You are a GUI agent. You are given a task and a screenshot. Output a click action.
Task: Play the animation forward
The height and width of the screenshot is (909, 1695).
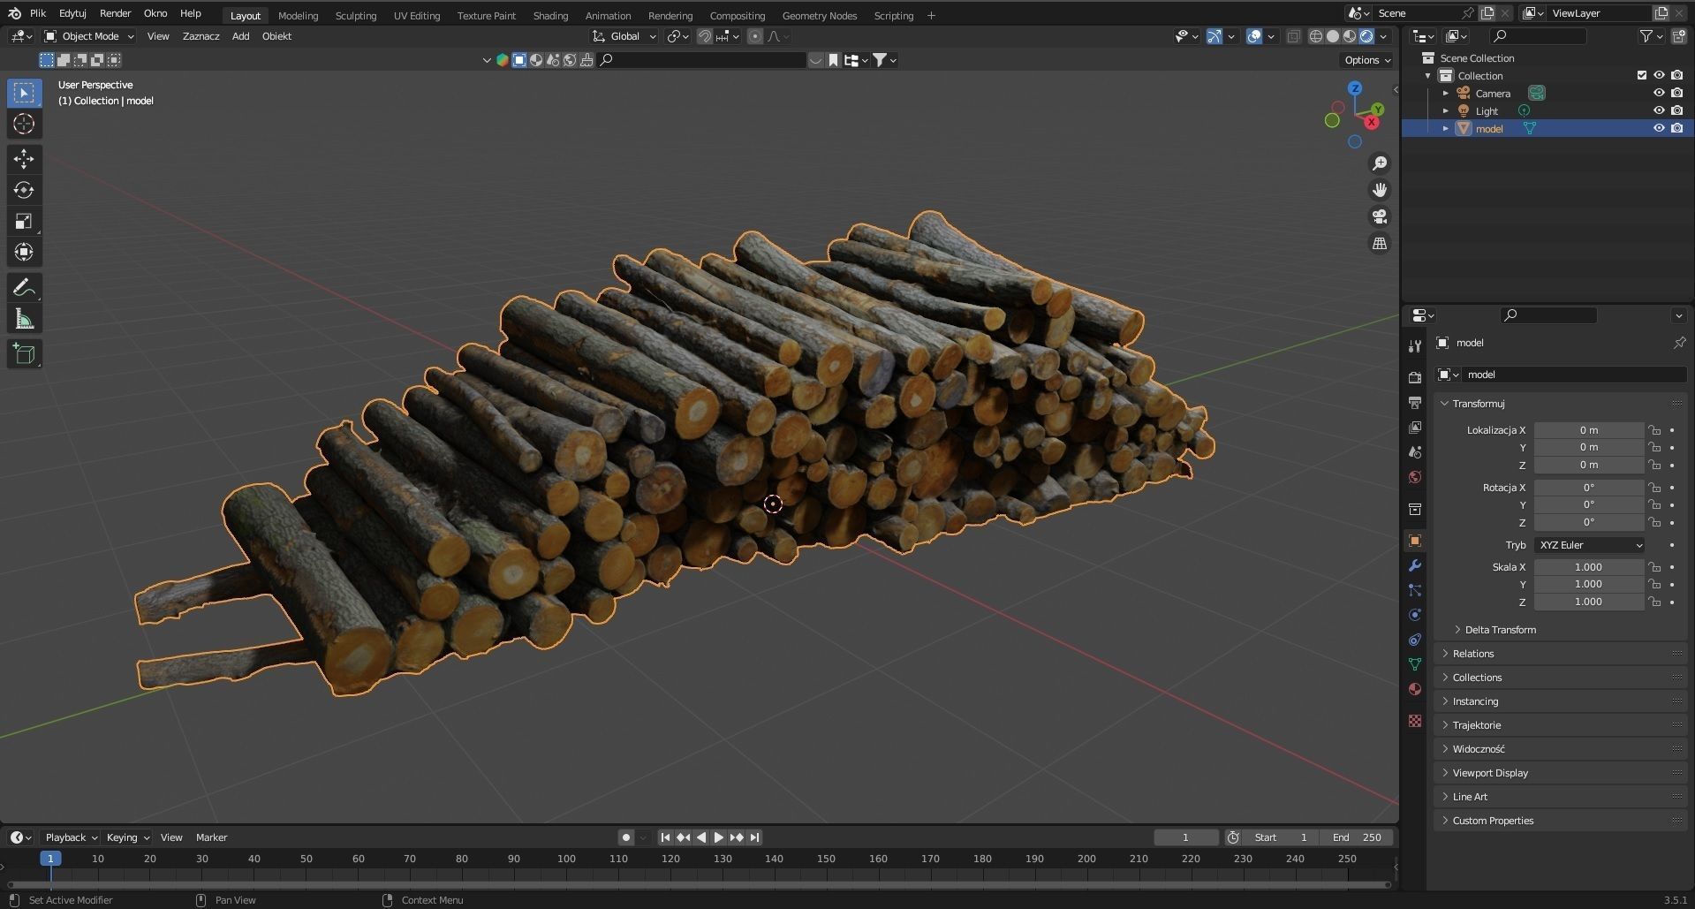(x=718, y=837)
